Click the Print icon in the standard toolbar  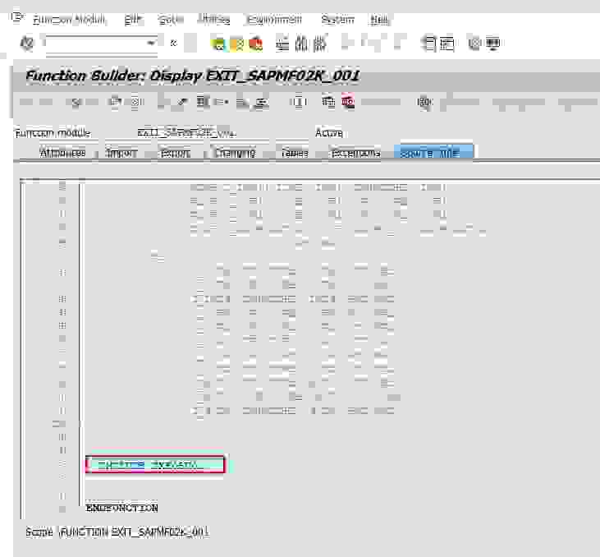(283, 44)
